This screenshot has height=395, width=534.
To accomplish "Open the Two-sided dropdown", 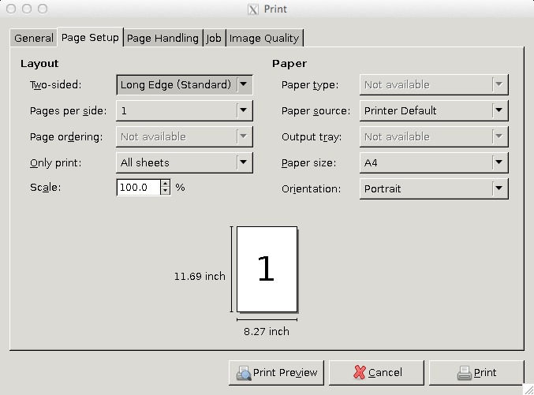I will (x=185, y=84).
